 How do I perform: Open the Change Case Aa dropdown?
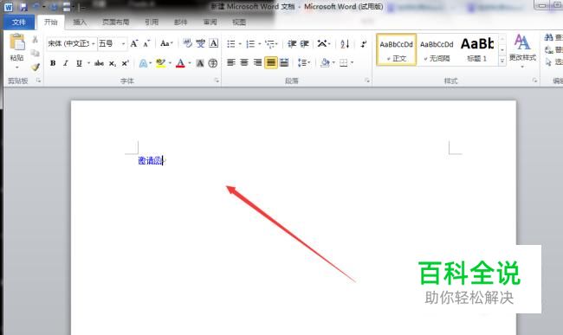(166, 44)
